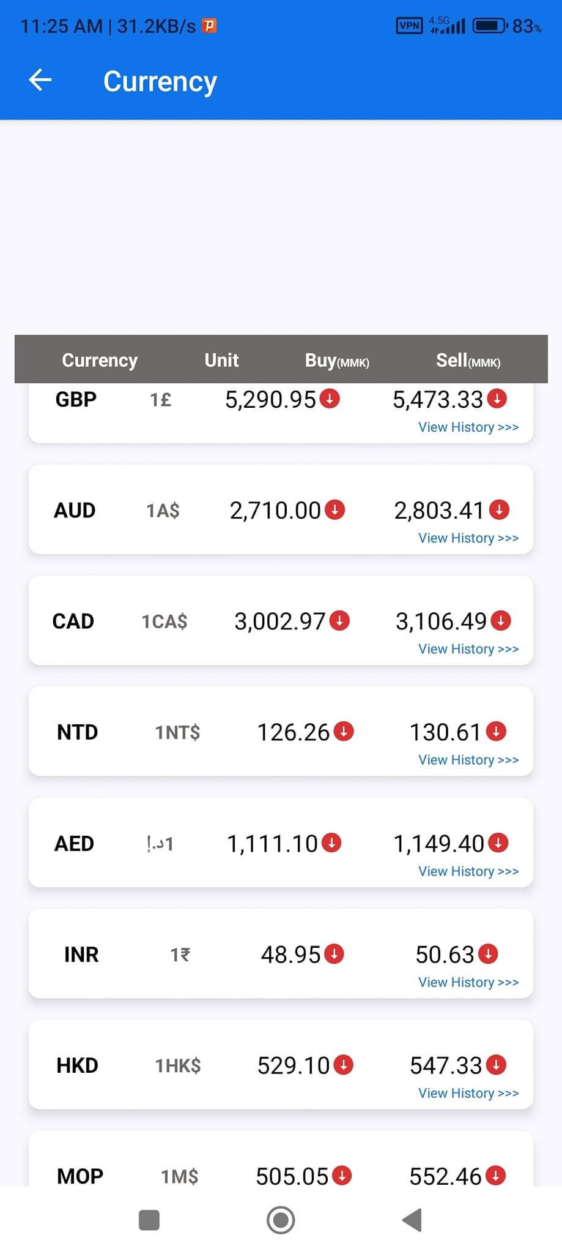Image resolution: width=562 pixels, height=1254 pixels.
Task: Tap the back arrow in Currency header
Action: 40,80
